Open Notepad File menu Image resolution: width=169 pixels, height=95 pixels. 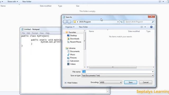(x=24, y=33)
